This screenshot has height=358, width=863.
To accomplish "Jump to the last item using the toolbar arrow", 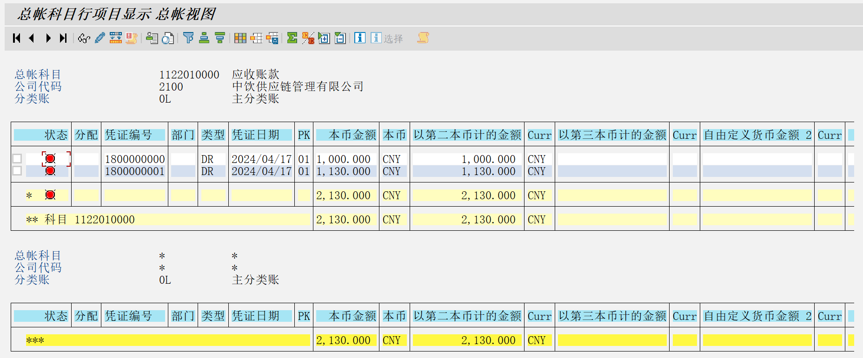I will pos(63,38).
